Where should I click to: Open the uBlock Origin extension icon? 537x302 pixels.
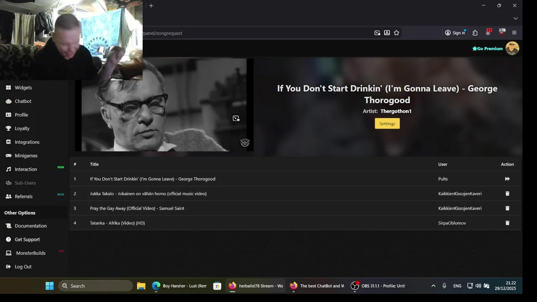pyautogui.click(x=502, y=32)
